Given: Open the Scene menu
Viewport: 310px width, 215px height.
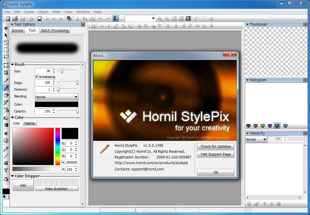Looking at the screenshot, I should point(29,12).
